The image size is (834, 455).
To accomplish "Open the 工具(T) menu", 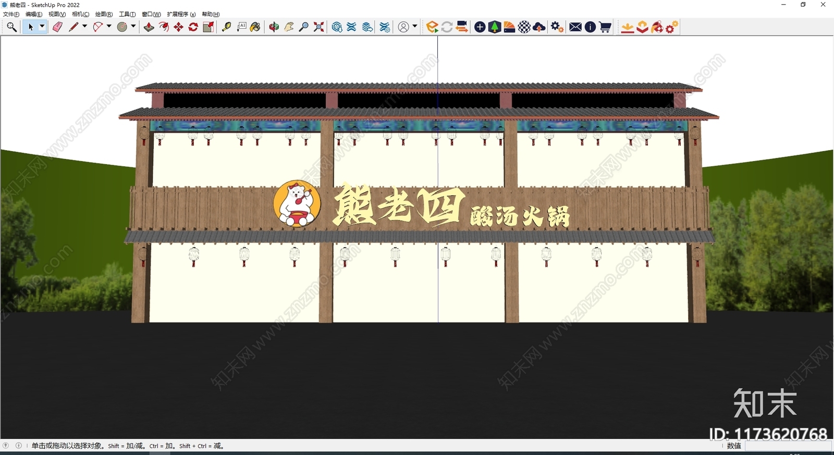I will pos(127,14).
